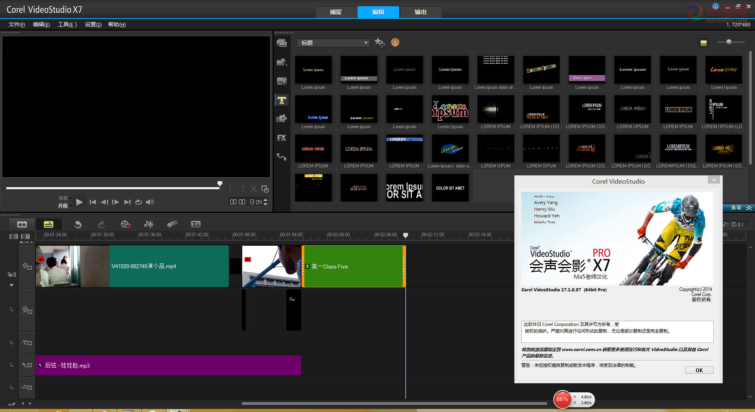Image resolution: width=755 pixels, height=412 pixels.
Task: Open the 编辑 menu
Action: 41,24
